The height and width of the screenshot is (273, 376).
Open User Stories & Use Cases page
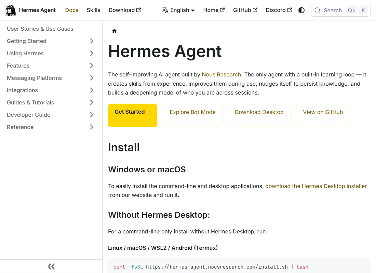[40, 29]
